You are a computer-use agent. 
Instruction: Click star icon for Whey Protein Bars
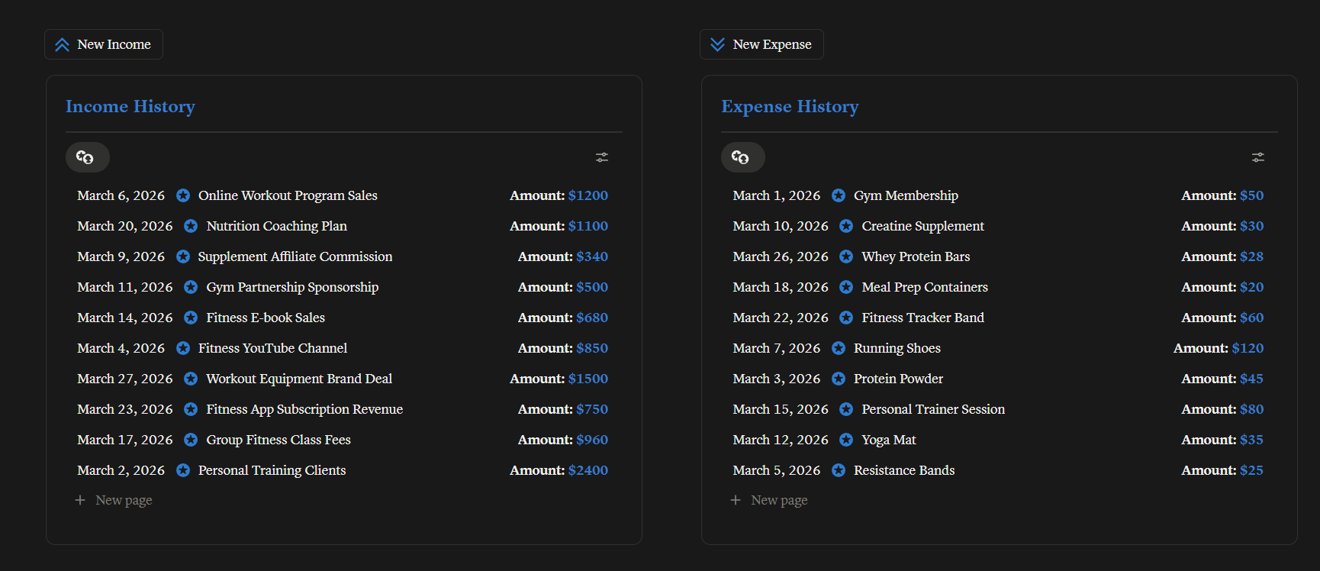[846, 256]
